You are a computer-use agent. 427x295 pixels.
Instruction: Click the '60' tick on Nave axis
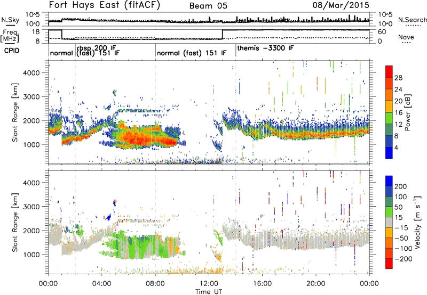(382, 32)
